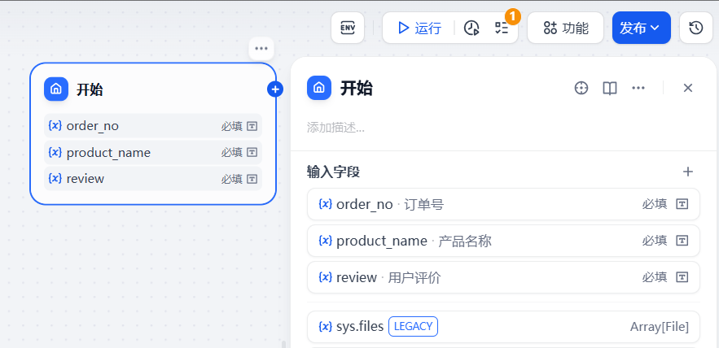Click the 开始 title in the side panel
This screenshot has width=719, height=348.
pos(357,88)
